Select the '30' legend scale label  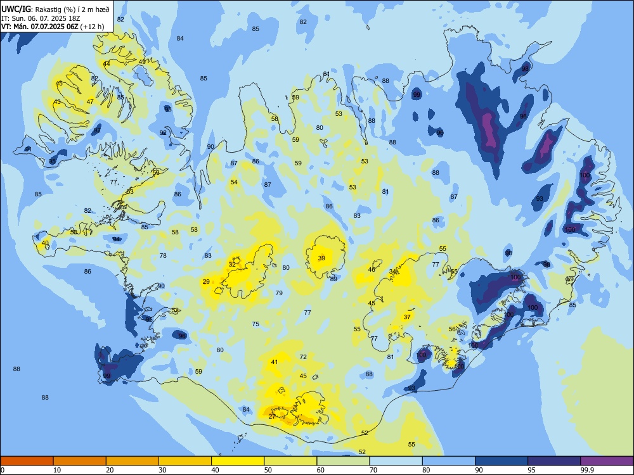(x=162, y=470)
